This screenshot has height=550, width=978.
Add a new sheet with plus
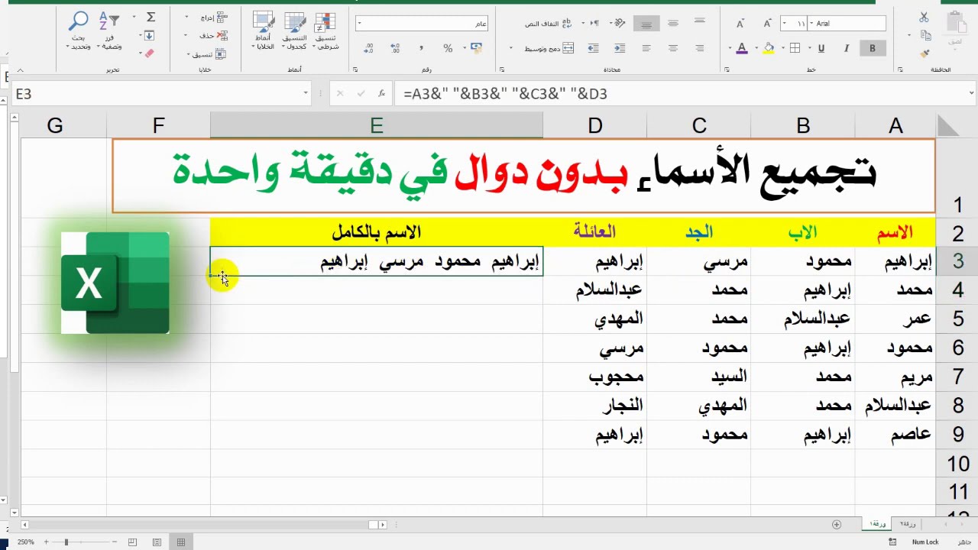click(x=836, y=525)
